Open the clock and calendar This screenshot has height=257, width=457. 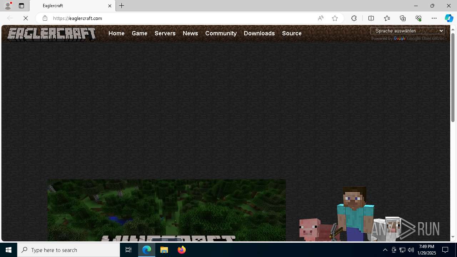click(x=427, y=250)
